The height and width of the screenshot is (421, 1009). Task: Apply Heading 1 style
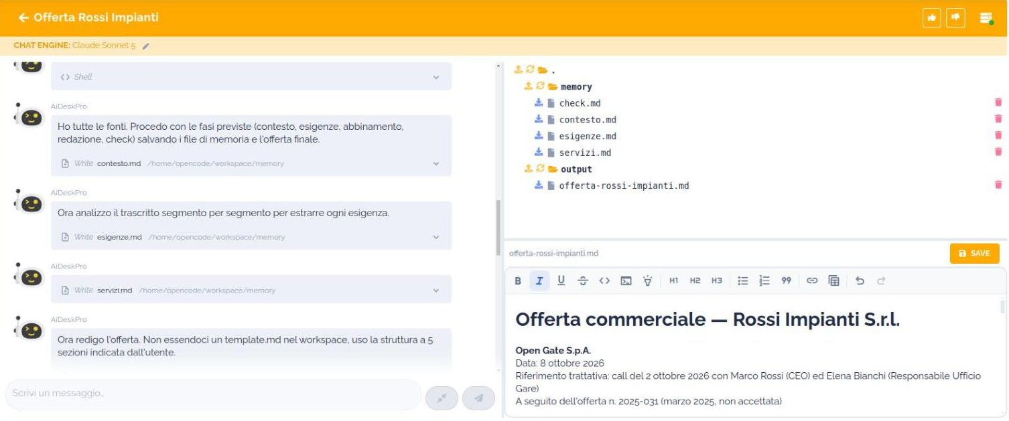click(674, 281)
